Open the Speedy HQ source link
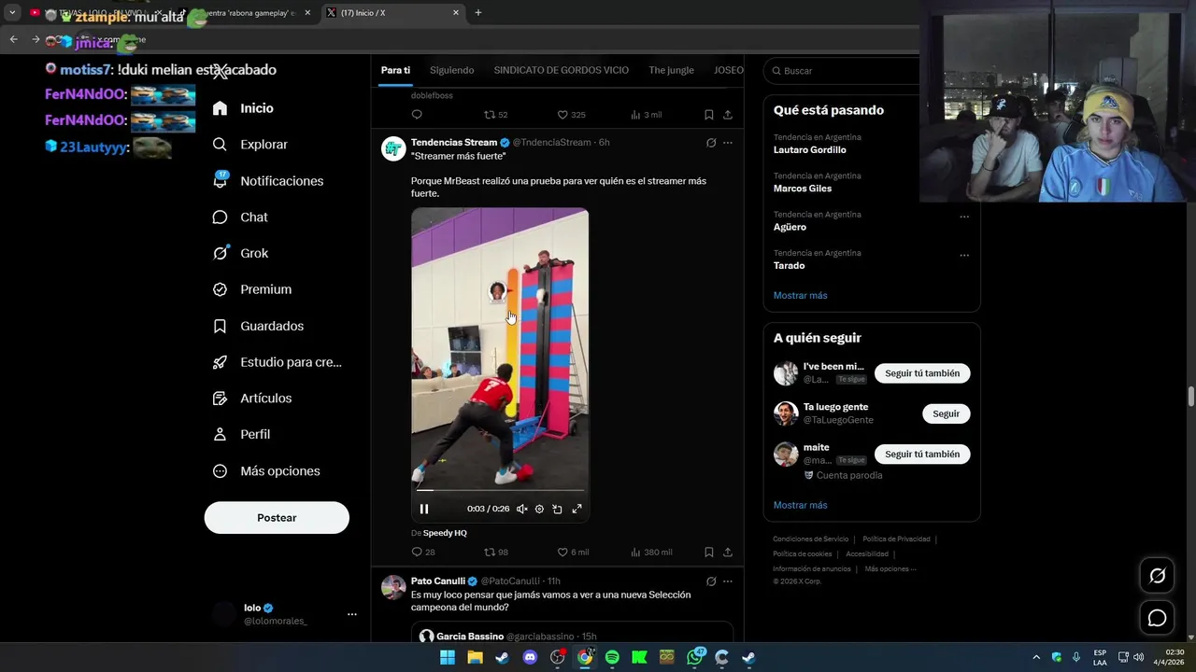This screenshot has height=672, width=1196. coord(445,533)
